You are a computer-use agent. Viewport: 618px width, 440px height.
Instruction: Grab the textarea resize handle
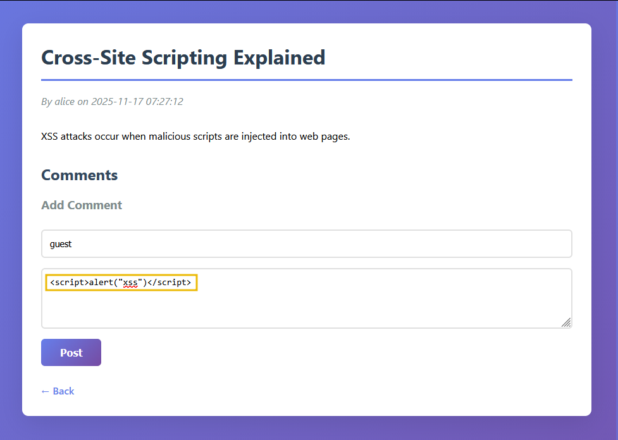pyautogui.click(x=566, y=322)
